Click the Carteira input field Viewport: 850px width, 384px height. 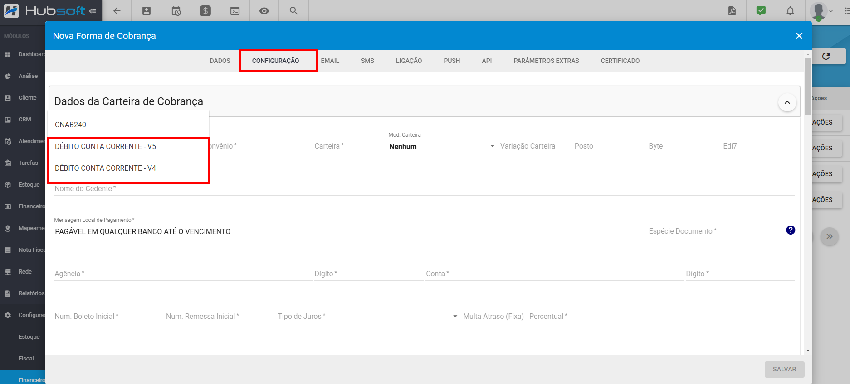350,146
